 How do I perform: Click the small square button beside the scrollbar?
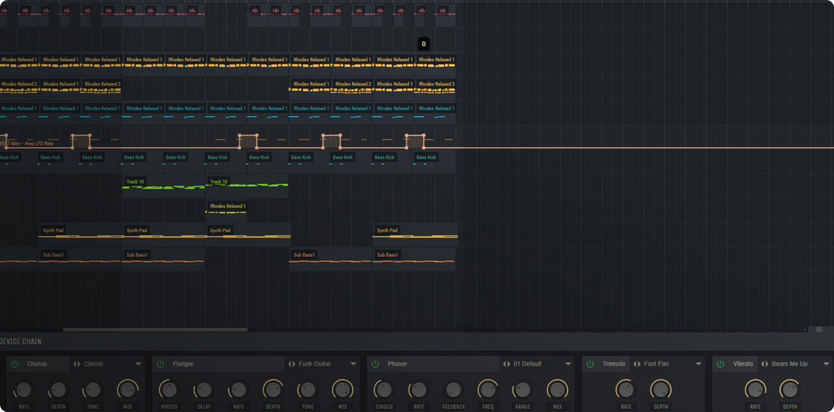tap(819, 330)
